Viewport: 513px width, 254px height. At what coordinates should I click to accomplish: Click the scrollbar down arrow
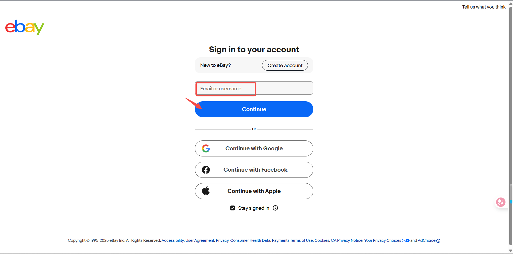[x=511, y=251]
